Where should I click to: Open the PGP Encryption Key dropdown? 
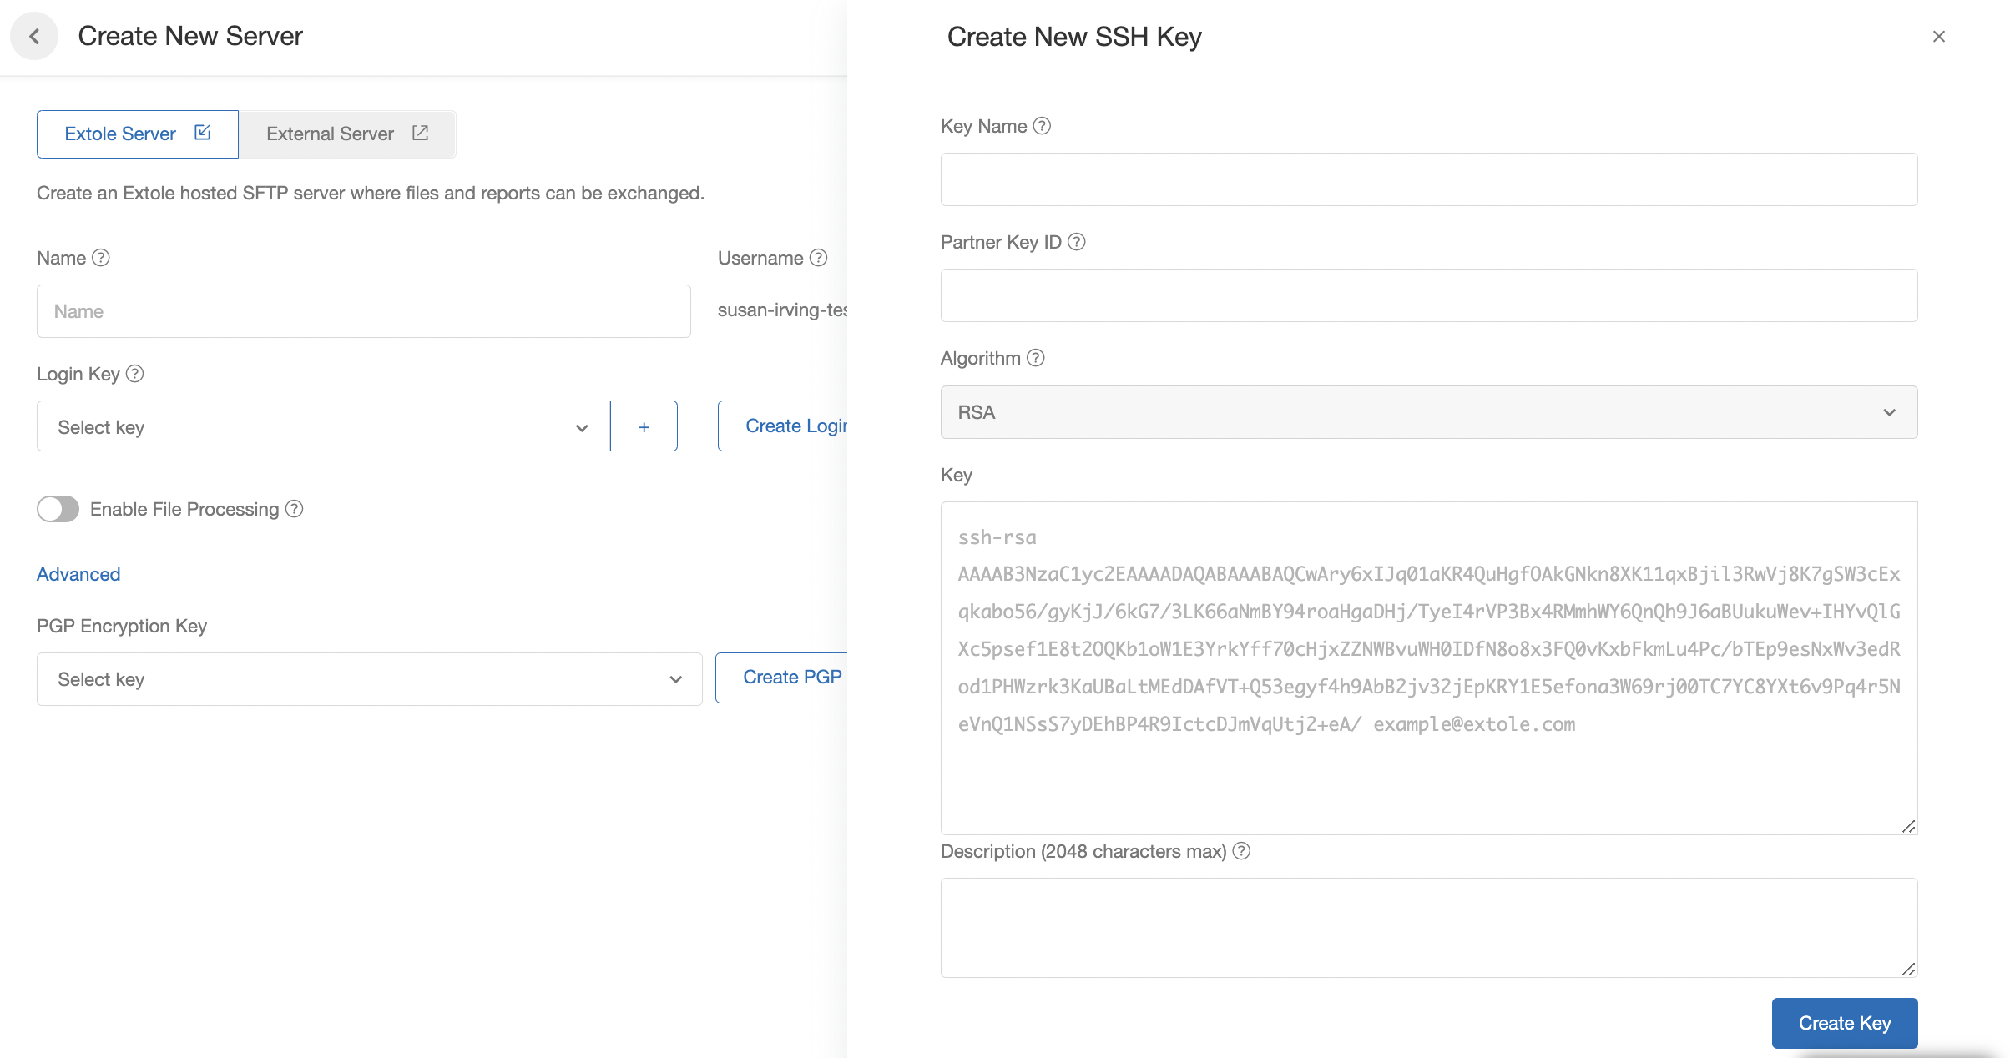[369, 679]
